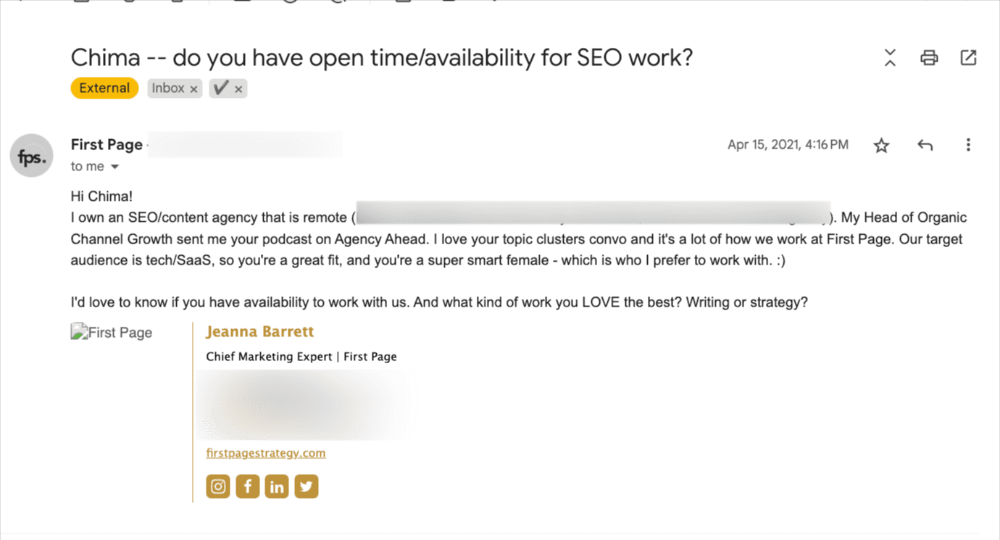Viewport: 1000px width, 540px height.
Task: Open First Page's Instagram profile
Action: point(218,486)
